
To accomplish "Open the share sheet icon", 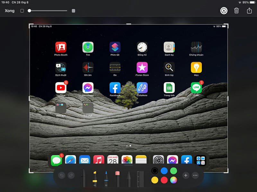I will click(249, 11).
